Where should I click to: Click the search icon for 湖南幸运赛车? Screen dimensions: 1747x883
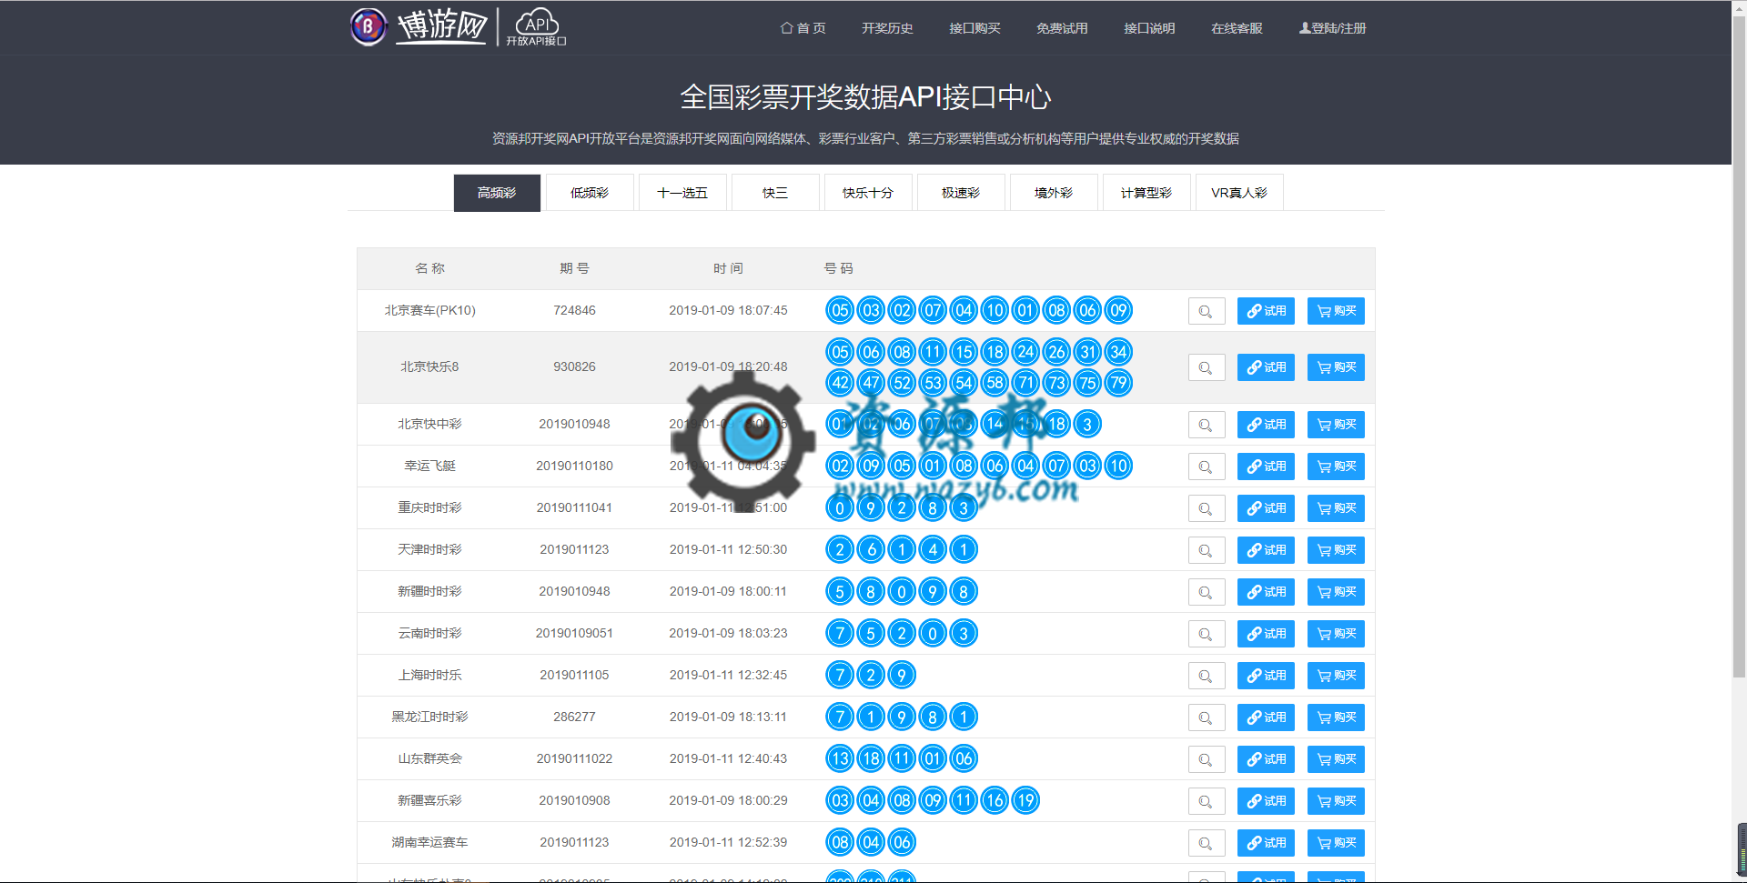[1206, 843]
